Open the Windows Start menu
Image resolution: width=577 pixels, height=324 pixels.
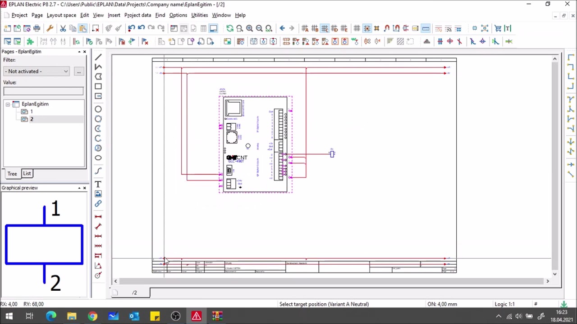[x=9, y=316]
